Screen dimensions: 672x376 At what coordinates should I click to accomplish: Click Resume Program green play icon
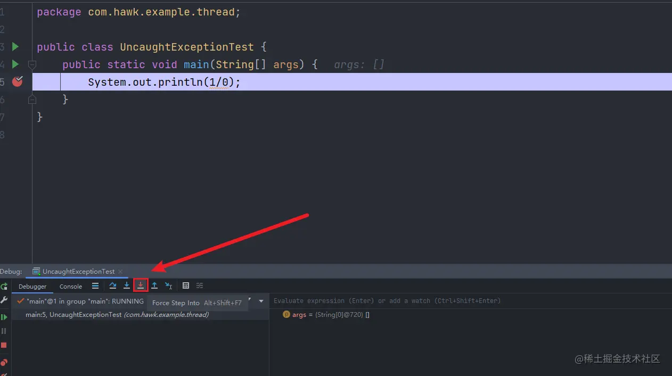(x=4, y=317)
